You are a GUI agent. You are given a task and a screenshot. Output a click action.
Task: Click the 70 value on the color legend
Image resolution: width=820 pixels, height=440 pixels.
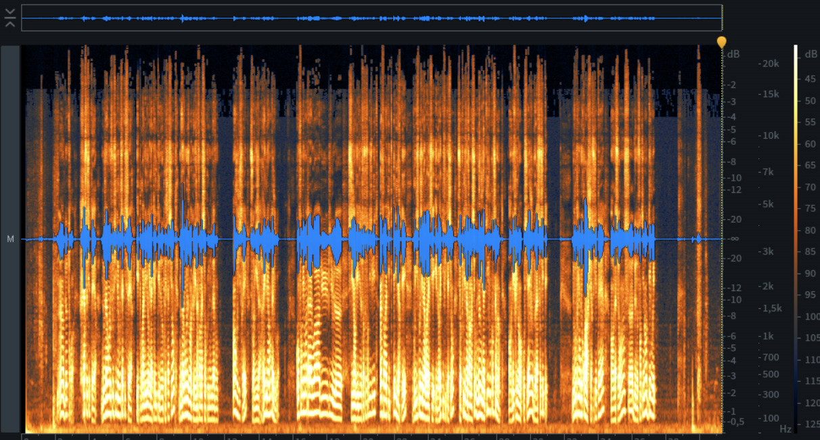(811, 187)
